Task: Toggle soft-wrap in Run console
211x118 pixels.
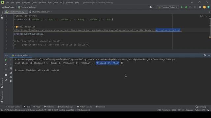Action: coord(11,69)
